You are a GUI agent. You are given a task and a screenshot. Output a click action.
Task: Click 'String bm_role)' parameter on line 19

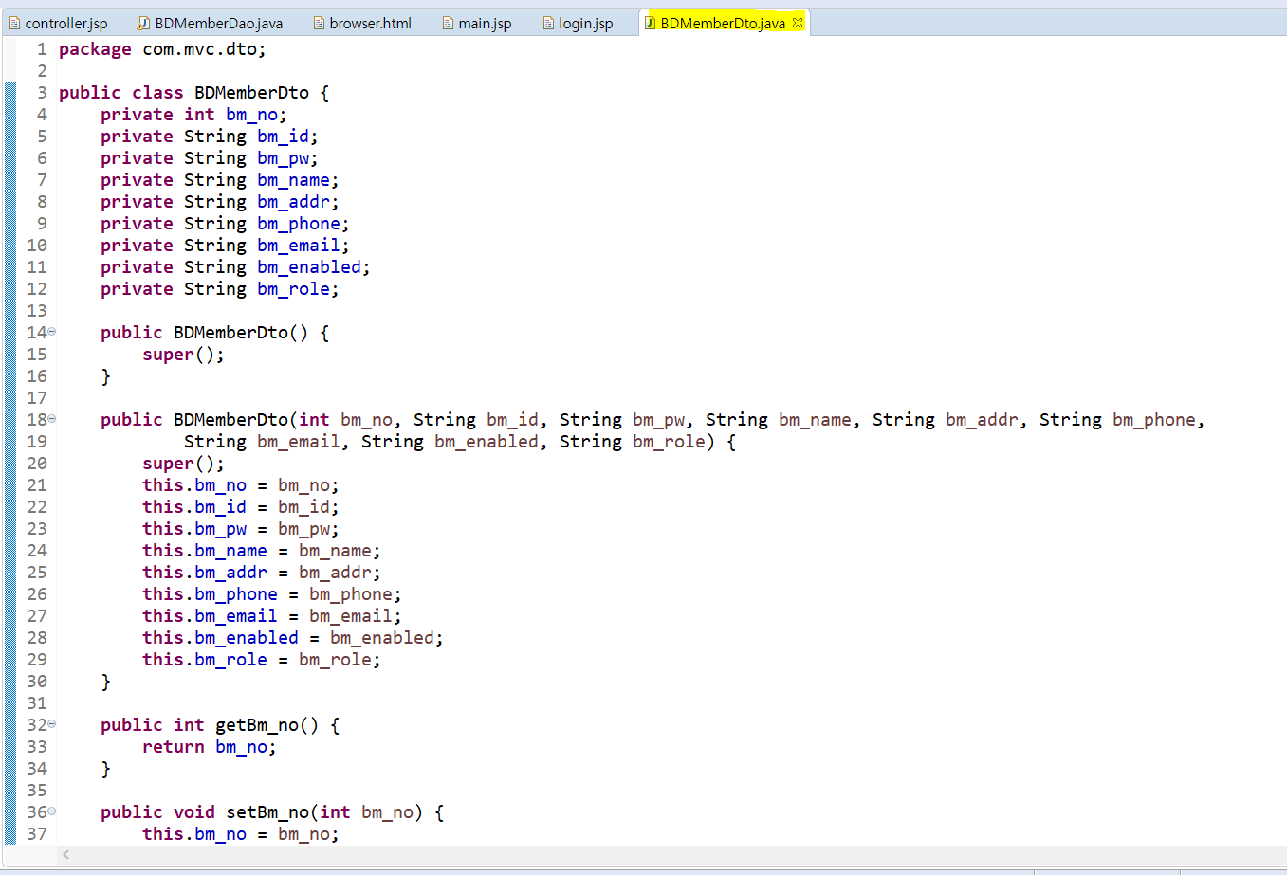637,442
